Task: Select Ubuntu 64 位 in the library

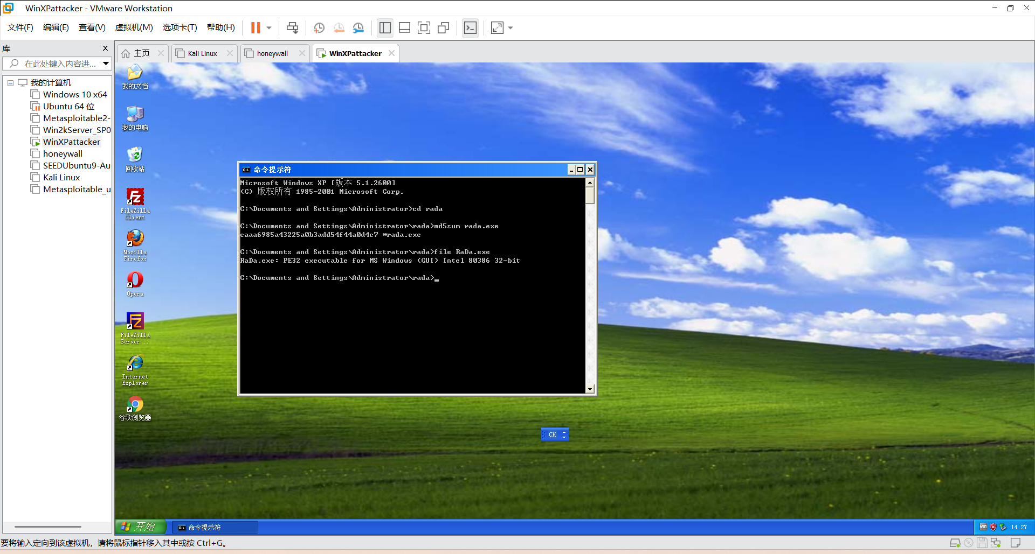Action: [x=63, y=107]
